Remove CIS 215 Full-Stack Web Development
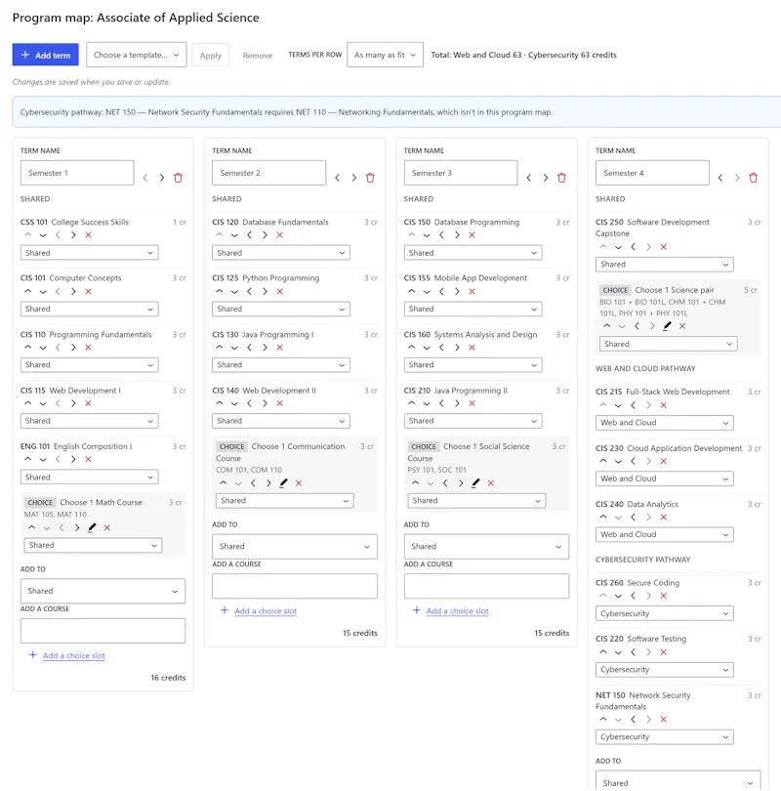 [x=664, y=405]
